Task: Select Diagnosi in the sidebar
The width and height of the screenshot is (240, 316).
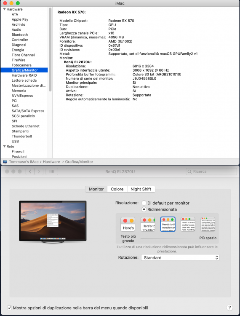Action: pyautogui.click(x=19, y=45)
